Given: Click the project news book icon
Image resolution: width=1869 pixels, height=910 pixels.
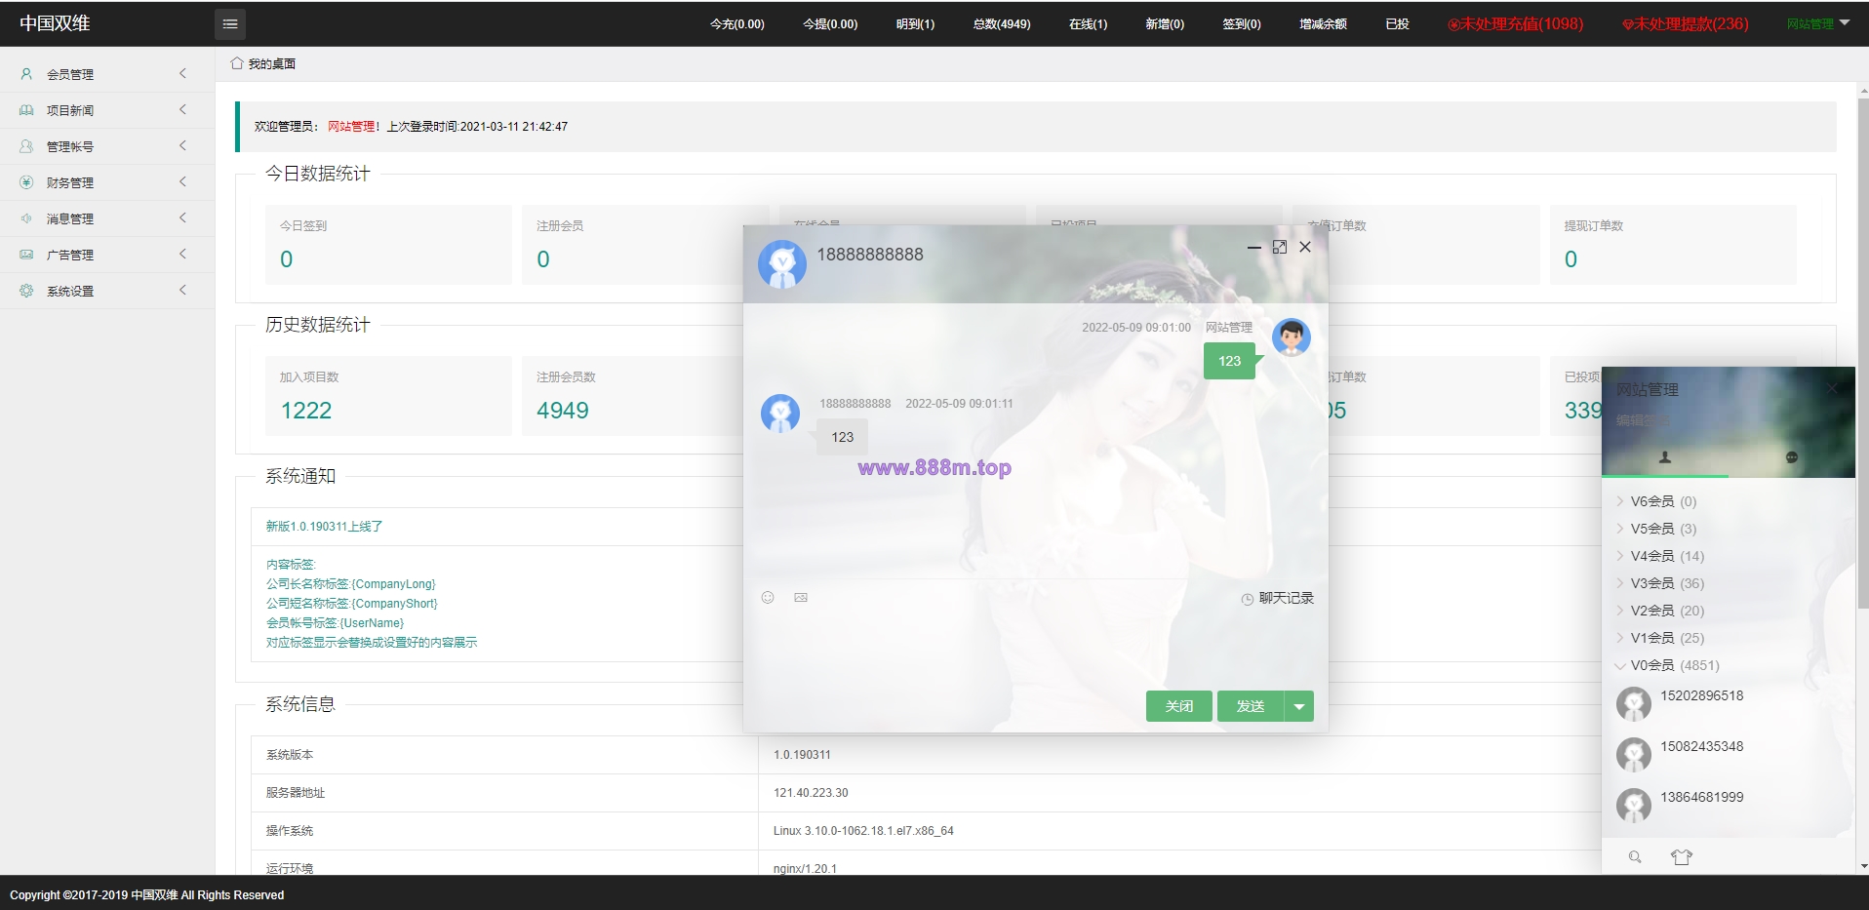Looking at the screenshot, I should (26, 110).
